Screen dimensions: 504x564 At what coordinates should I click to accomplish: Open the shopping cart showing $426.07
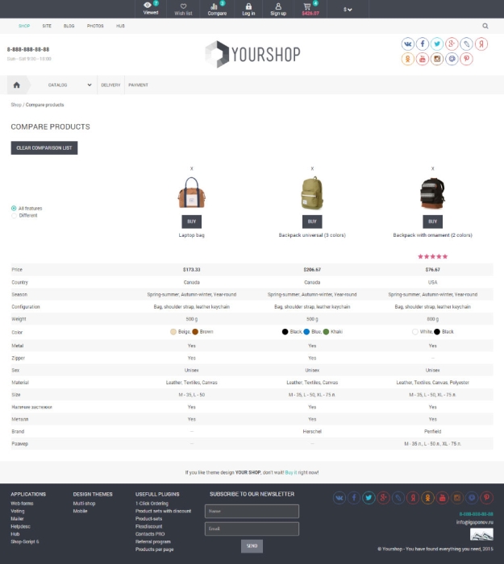coord(310,9)
